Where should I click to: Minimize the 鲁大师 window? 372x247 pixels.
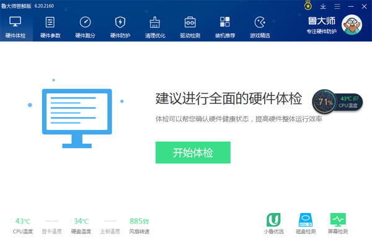pos(351,6)
